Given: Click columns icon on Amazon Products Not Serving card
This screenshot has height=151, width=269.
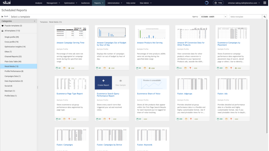Looking at the screenshot, I should [145, 68].
